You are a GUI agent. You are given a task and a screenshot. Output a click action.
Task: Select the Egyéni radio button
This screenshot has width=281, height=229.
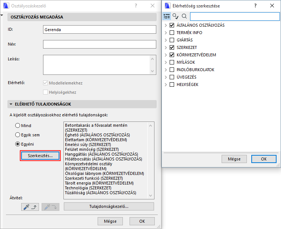(17, 144)
